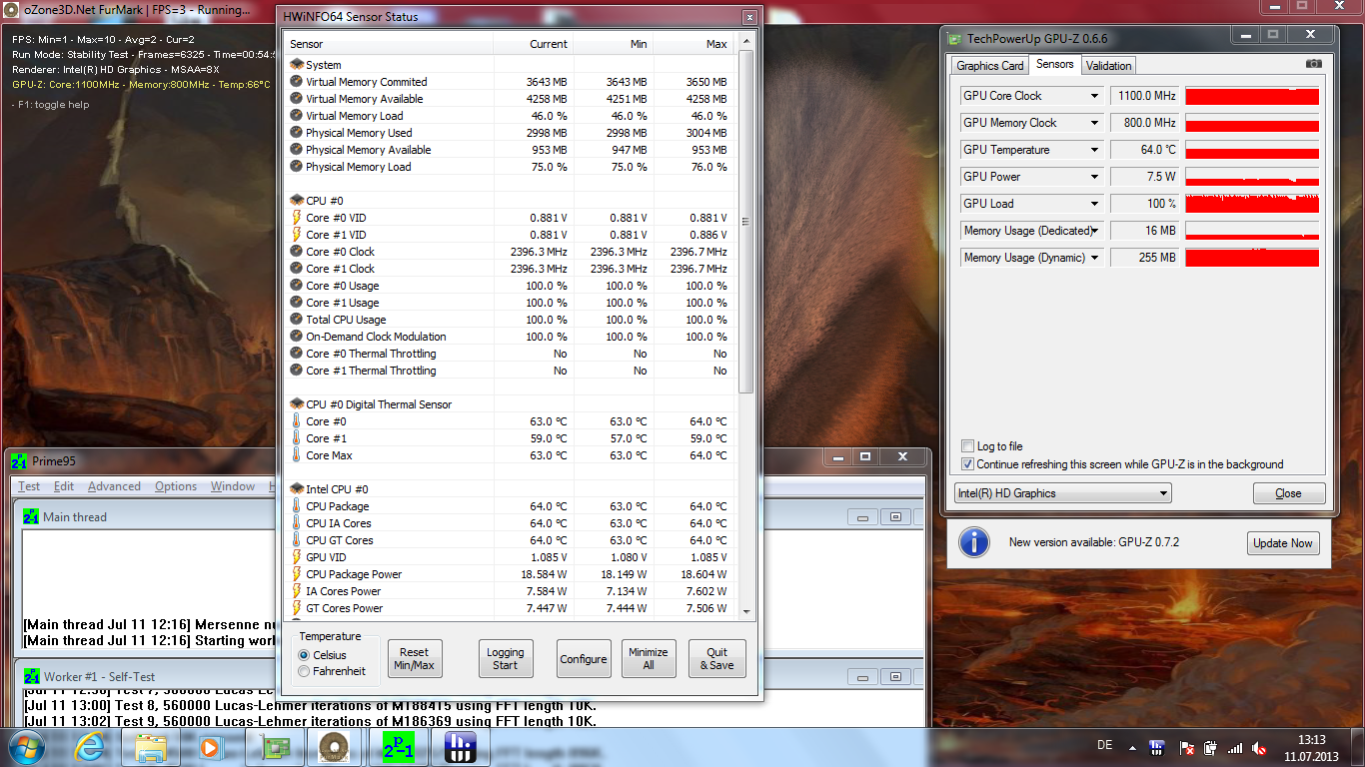The width and height of the screenshot is (1365, 767).
Task: Open the GPU Memory Clock sensor dropdown
Action: [x=1094, y=123]
